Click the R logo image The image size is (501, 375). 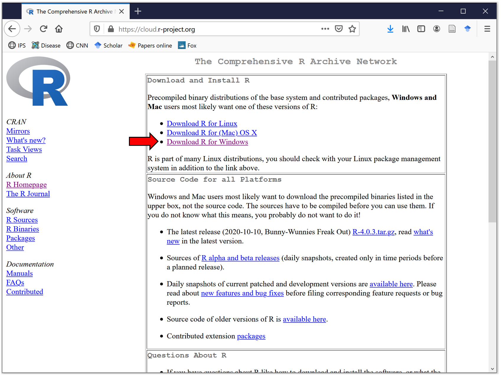point(38,81)
